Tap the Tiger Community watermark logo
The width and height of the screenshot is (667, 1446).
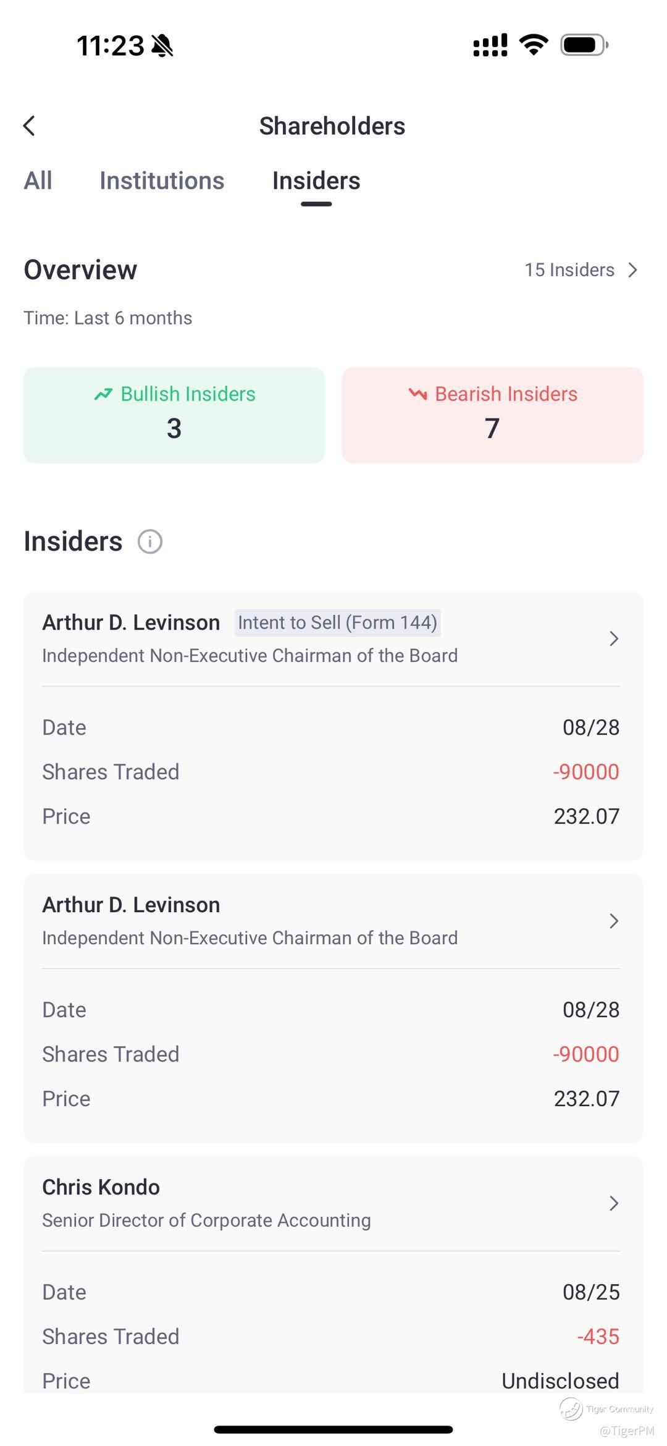coord(571,1409)
